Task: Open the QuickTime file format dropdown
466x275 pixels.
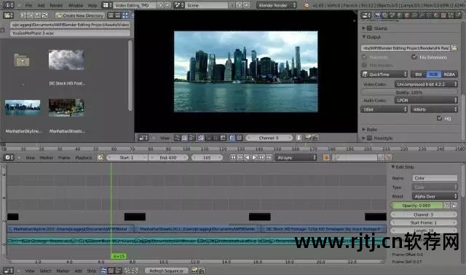Action: [384, 74]
